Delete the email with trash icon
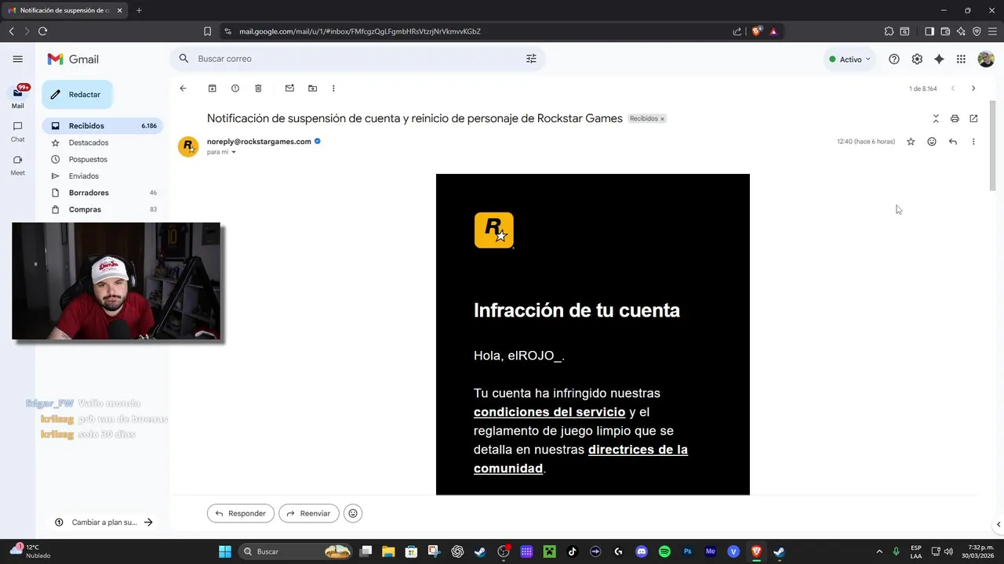 click(x=258, y=89)
